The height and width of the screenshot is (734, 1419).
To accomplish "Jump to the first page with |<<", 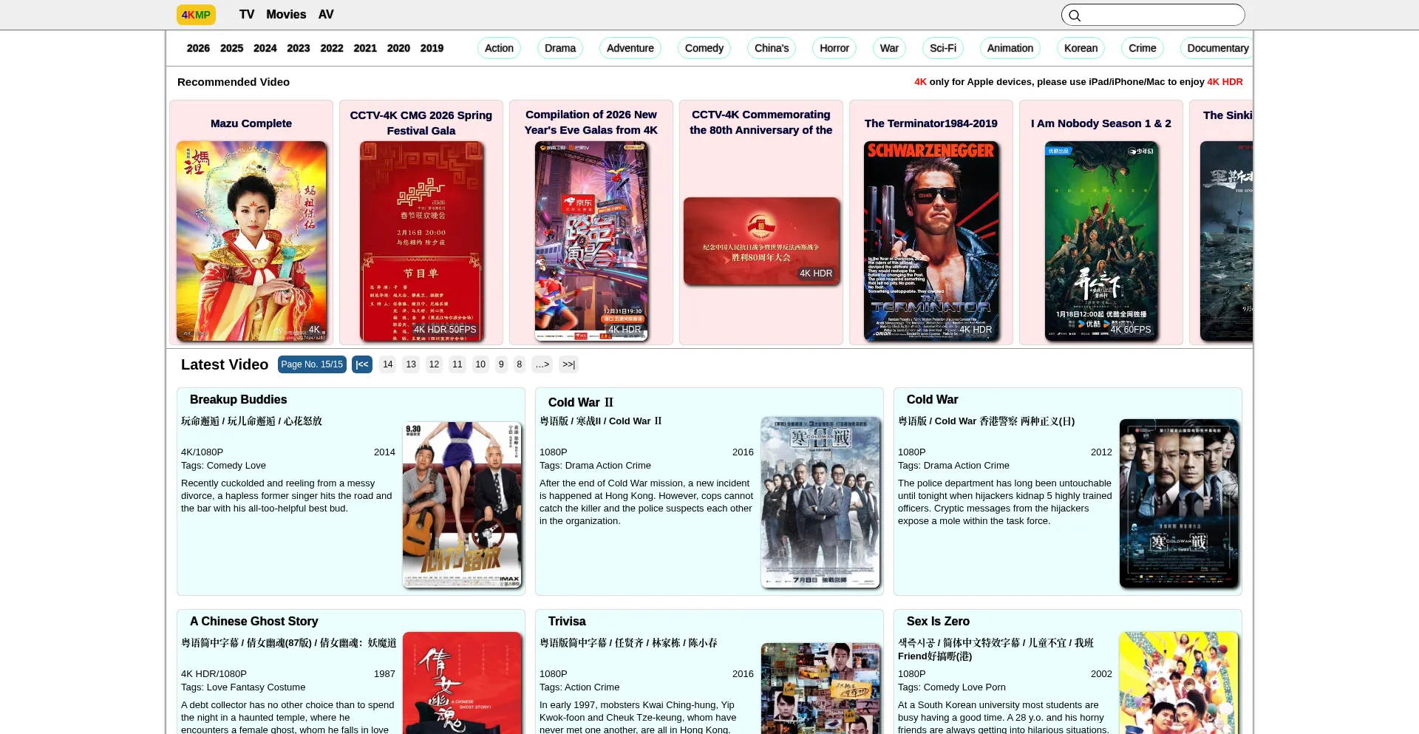I will 362,364.
